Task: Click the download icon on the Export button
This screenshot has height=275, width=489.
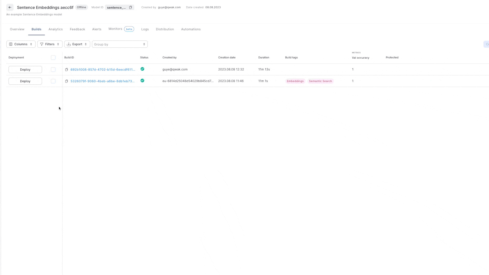Action: click(69, 44)
